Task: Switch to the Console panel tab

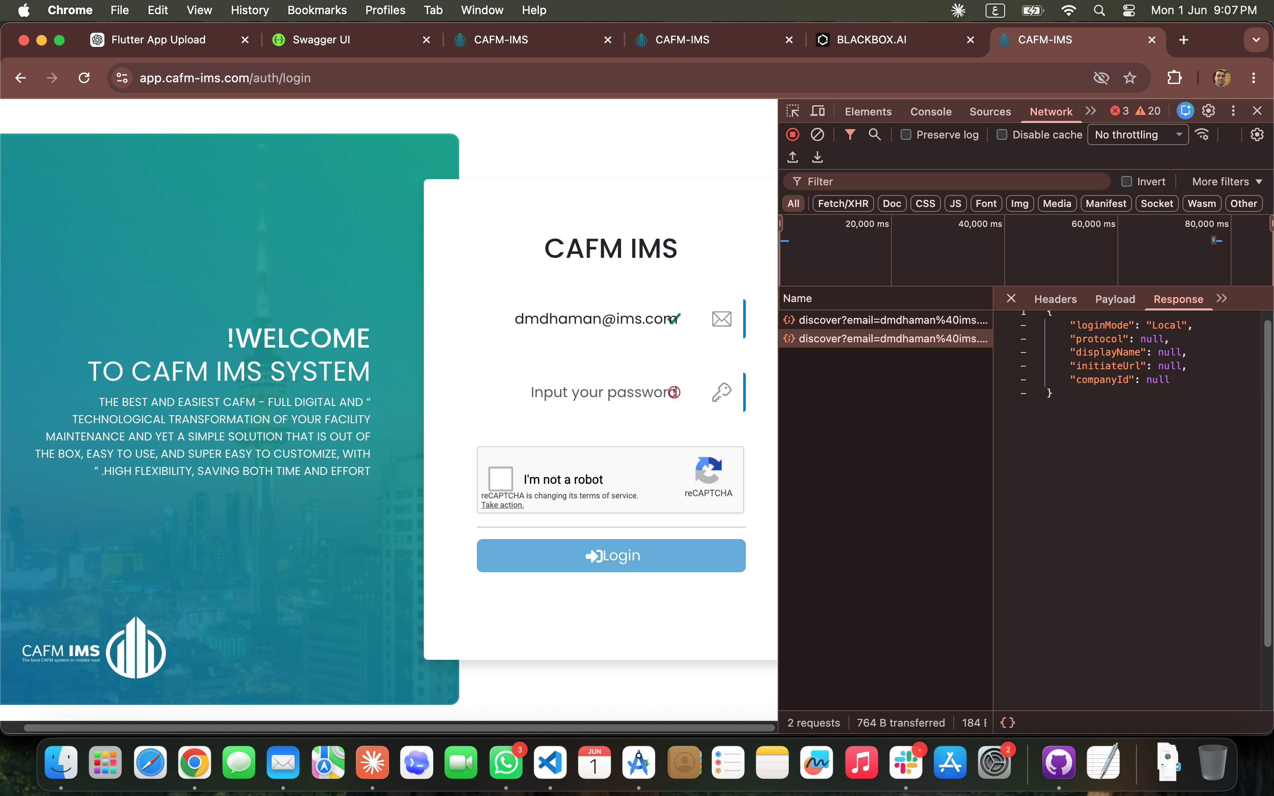Action: click(931, 111)
